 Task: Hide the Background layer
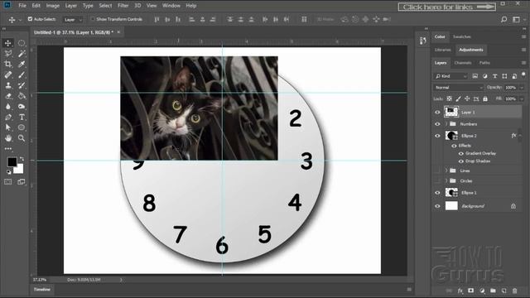[x=437, y=206]
